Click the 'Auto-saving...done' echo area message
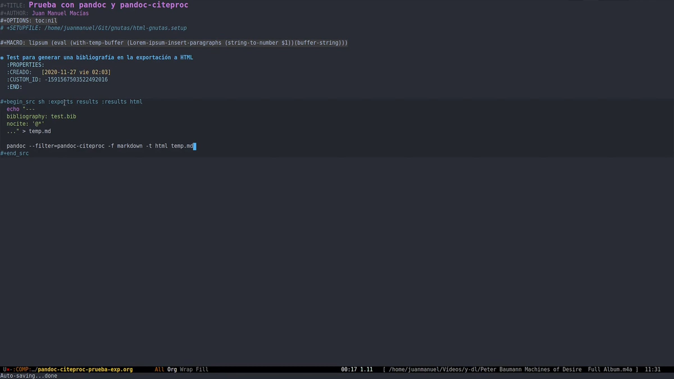 pos(29,376)
